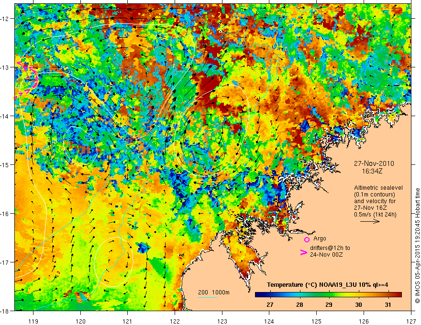Image resolution: width=421 pixels, height=325 pixels.
Task: Click the longitude axis label 126
Action: click(364, 321)
